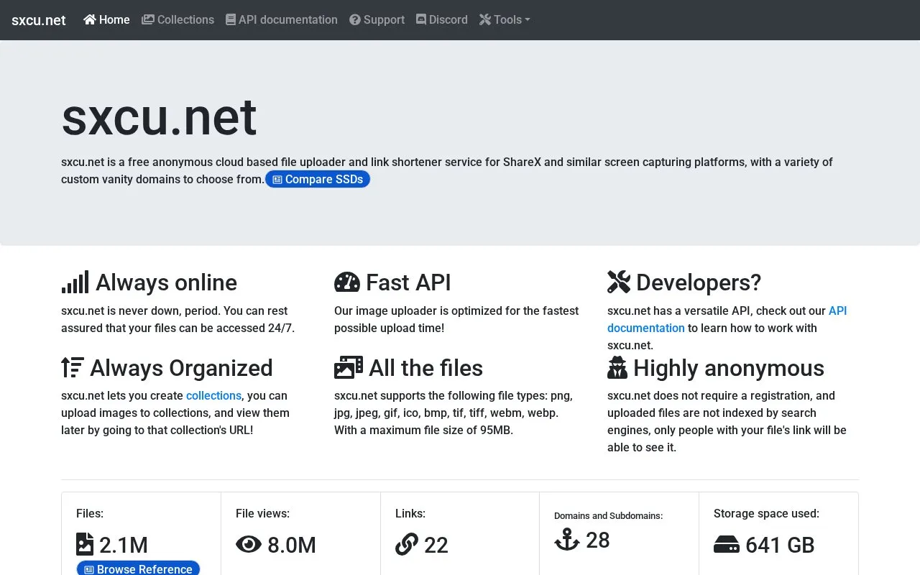Click the sort icon beside Always Organized

coord(73,368)
